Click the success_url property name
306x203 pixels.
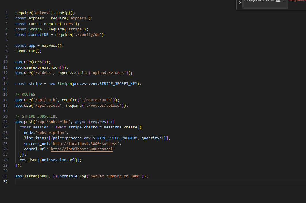(x=36, y=143)
